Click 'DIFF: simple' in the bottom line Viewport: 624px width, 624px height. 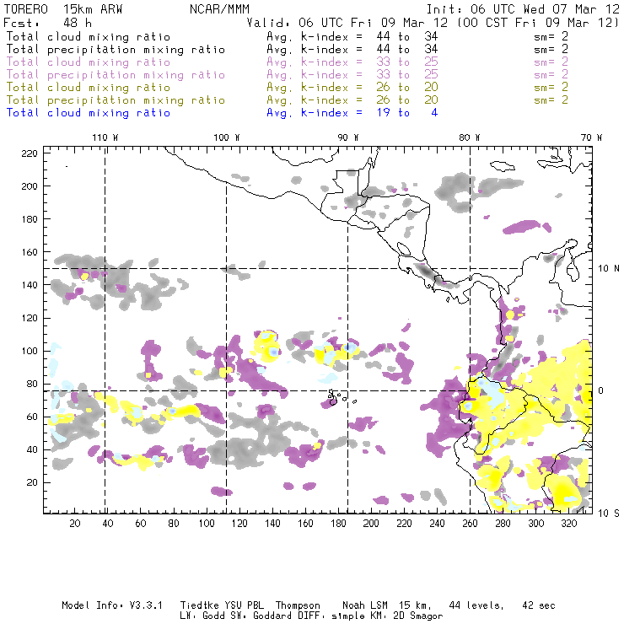331,616
